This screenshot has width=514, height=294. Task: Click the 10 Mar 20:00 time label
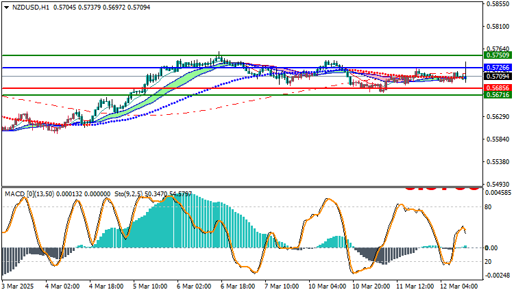[371, 286]
